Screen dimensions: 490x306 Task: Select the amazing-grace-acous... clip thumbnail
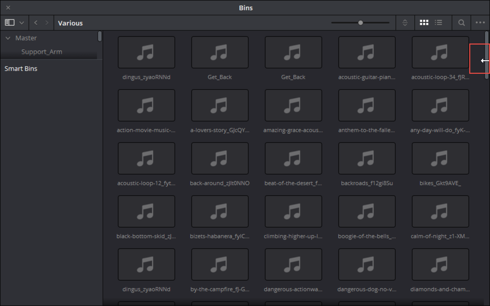[x=293, y=105]
